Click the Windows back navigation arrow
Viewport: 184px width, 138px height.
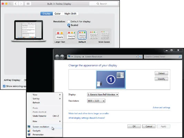pos(57,57)
